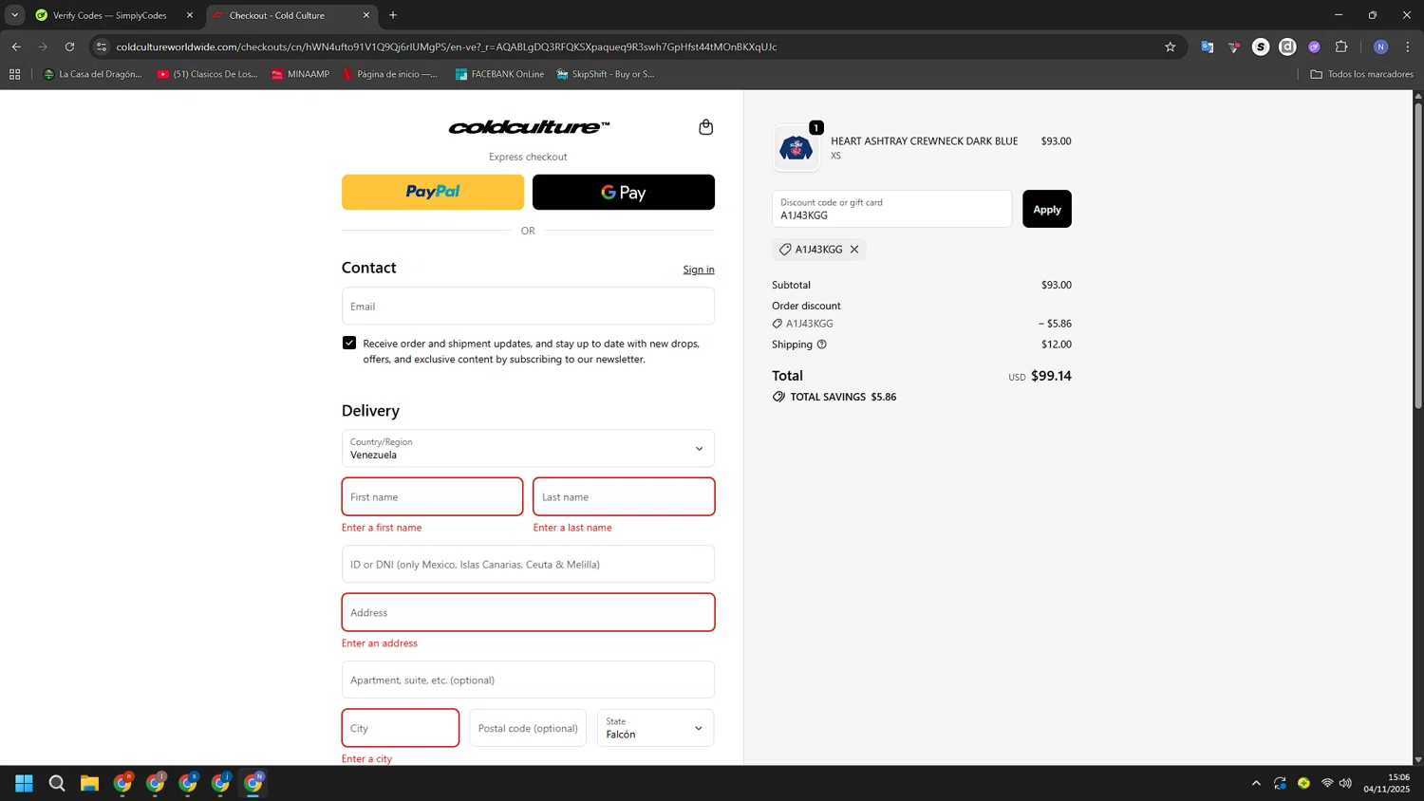
Task: Open the SimplyCodes extension S icon
Action: [x=1261, y=47]
